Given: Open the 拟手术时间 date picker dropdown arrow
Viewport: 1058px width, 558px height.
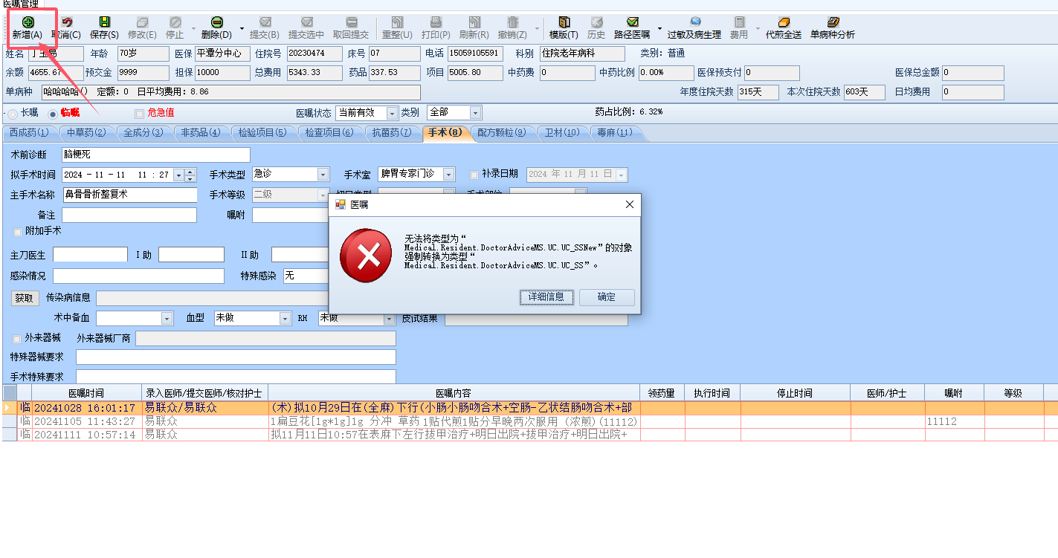Looking at the screenshot, I should click(x=178, y=175).
